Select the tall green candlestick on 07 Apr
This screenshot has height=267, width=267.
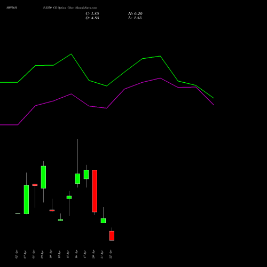pos(26,200)
